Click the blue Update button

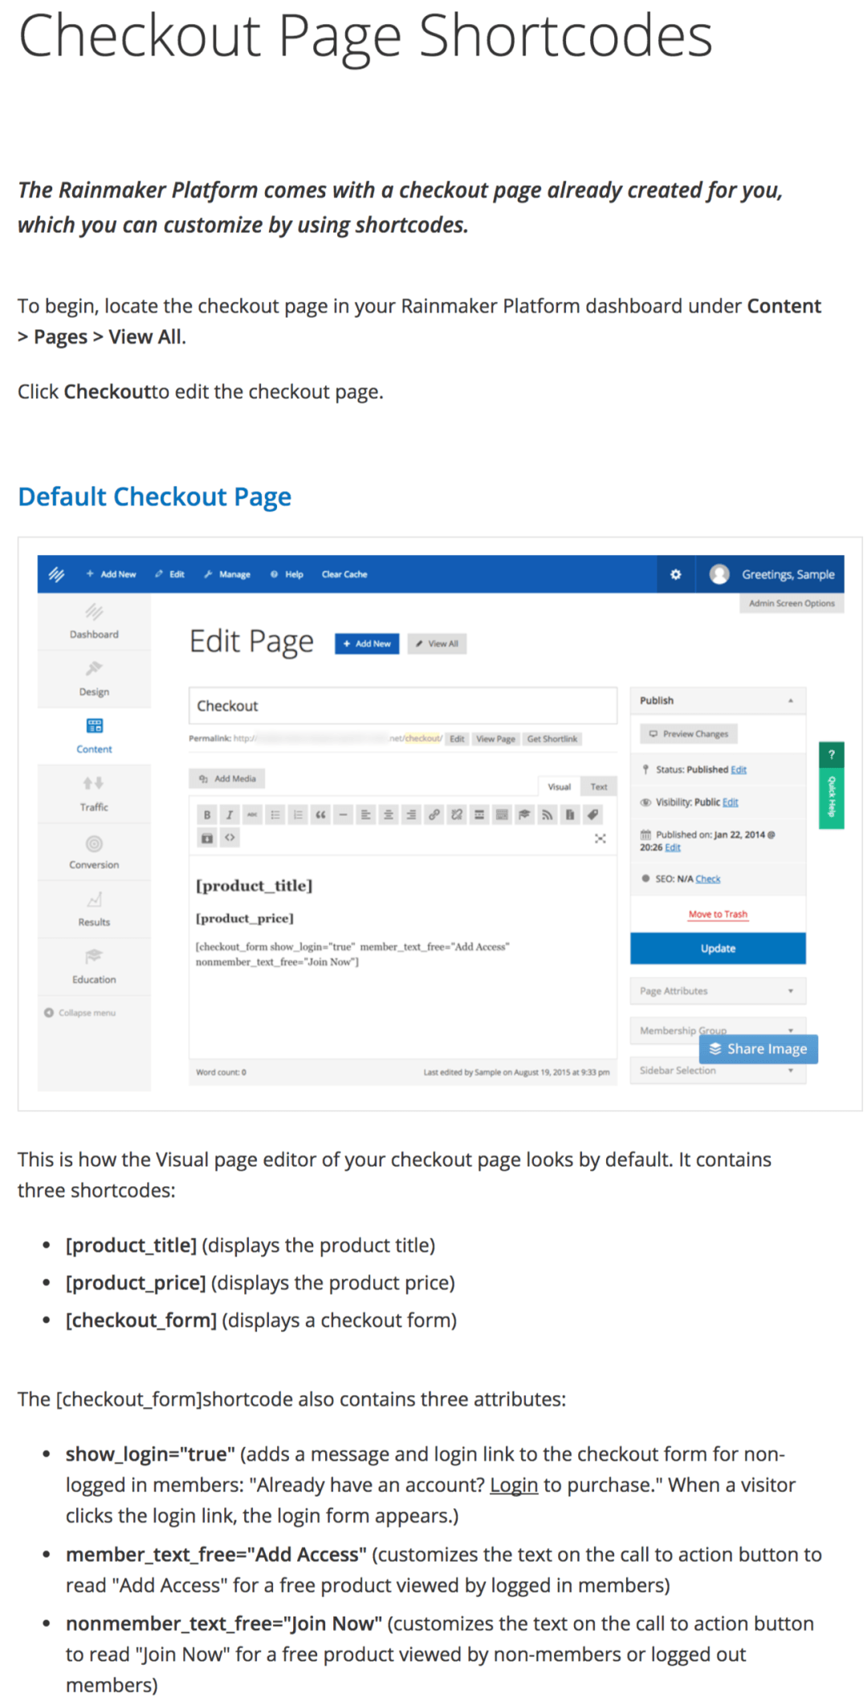pyautogui.click(x=718, y=948)
